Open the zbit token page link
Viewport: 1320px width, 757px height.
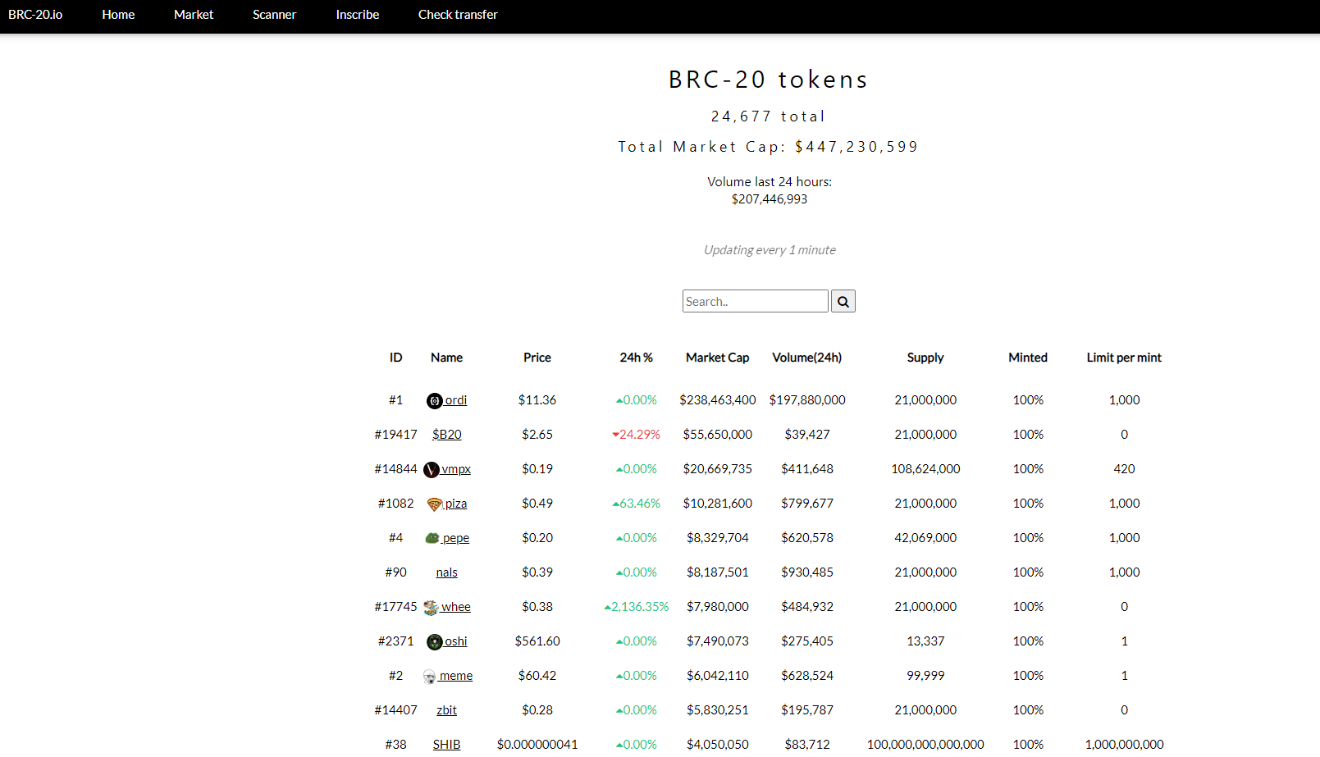pyautogui.click(x=447, y=710)
